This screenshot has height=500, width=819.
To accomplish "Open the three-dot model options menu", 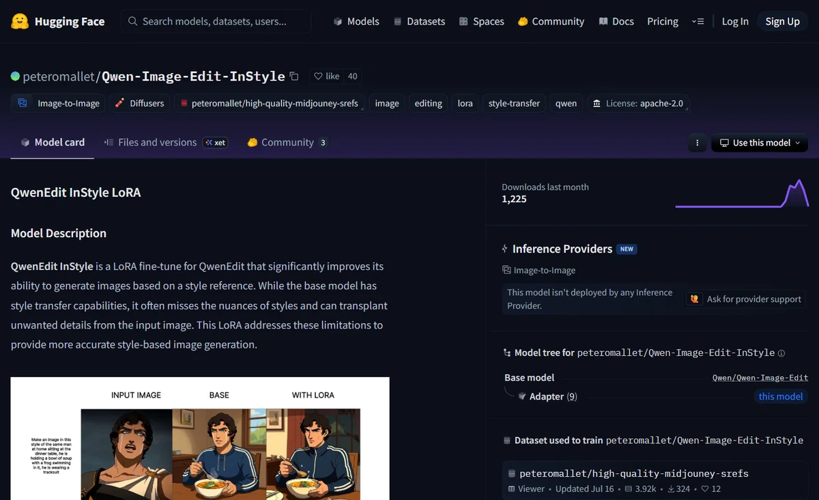I will [x=697, y=143].
